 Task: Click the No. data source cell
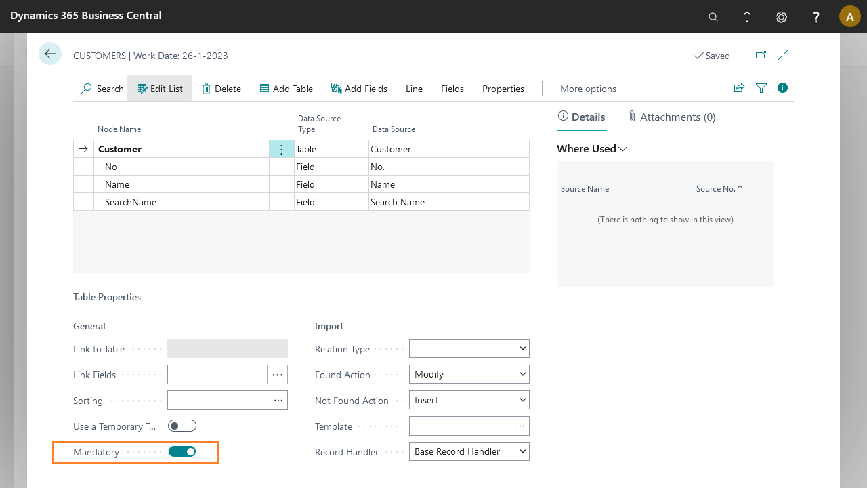[449, 167]
